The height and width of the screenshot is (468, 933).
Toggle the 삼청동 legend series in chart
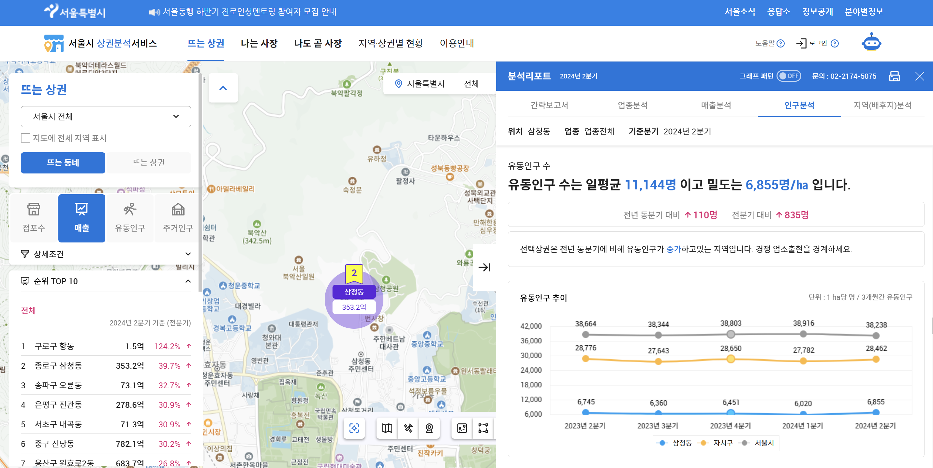click(x=674, y=443)
